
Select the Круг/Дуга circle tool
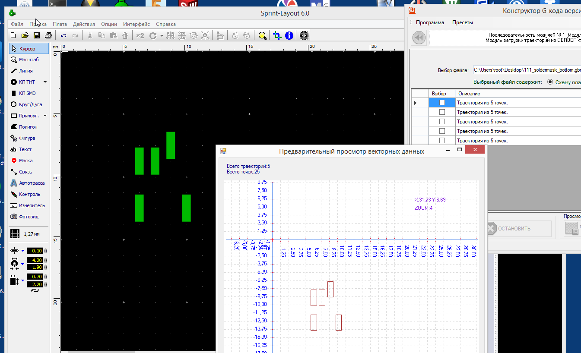pos(29,104)
